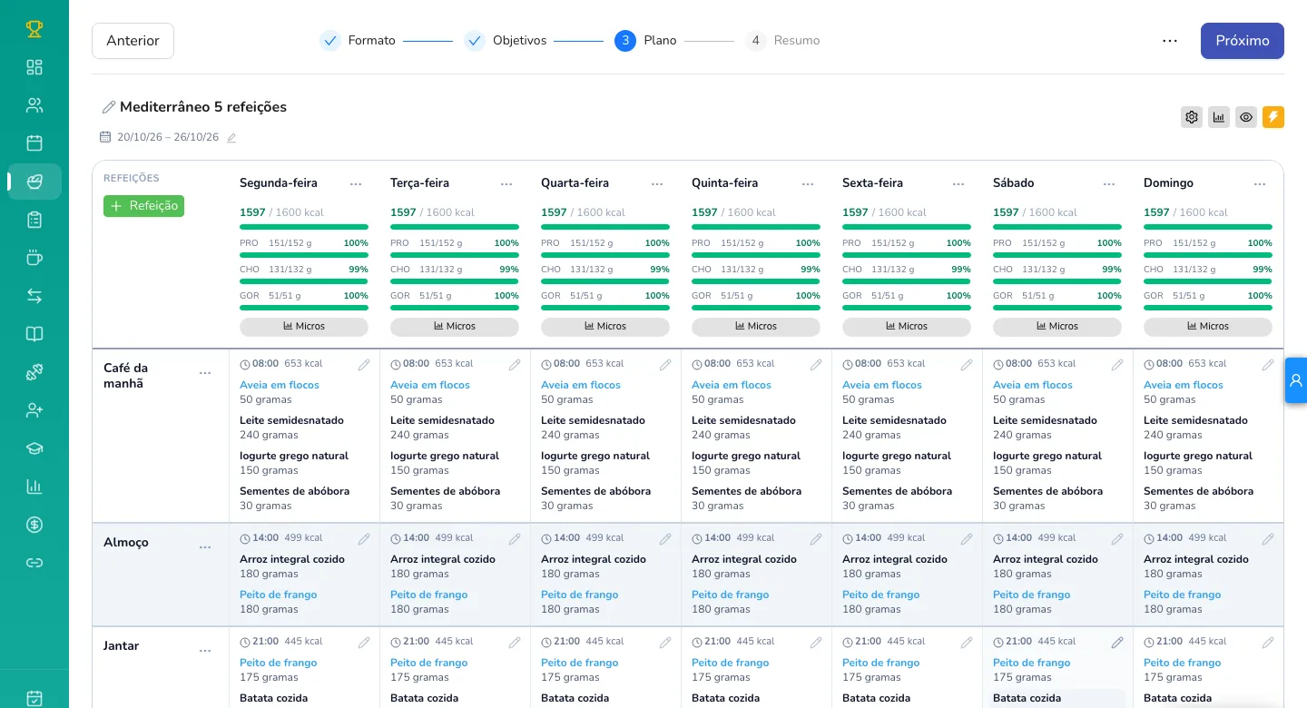Screen dimensions: 1307x708
Task: Open Segunda-feira options menu
Action: (x=356, y=183)
